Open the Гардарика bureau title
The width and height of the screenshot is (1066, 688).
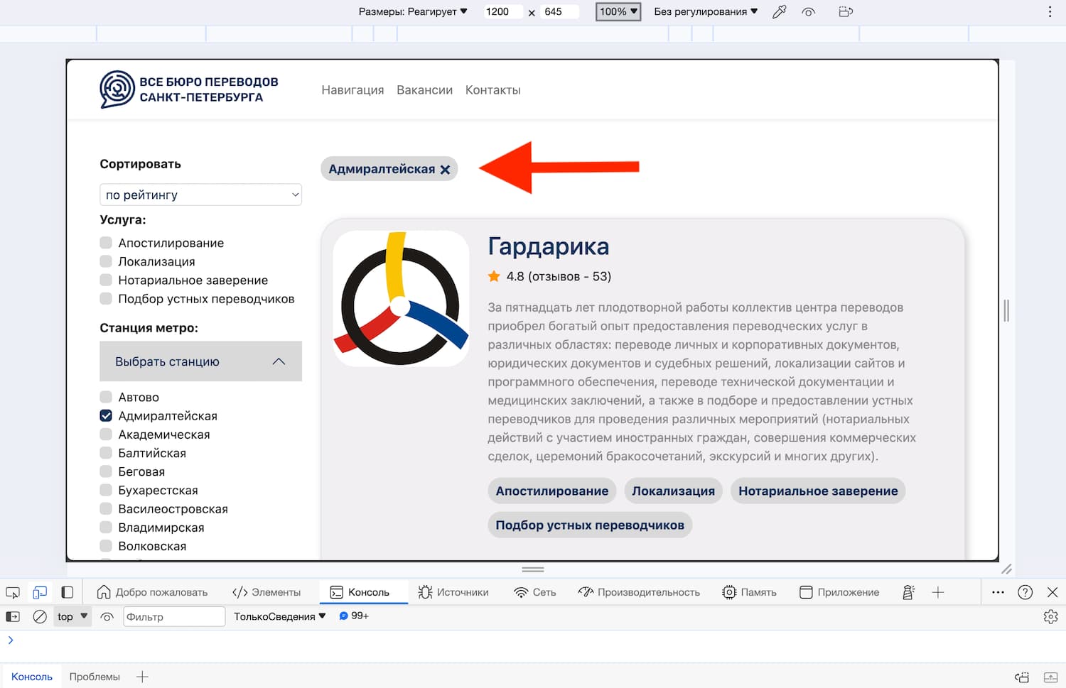(x=549, y=246)
